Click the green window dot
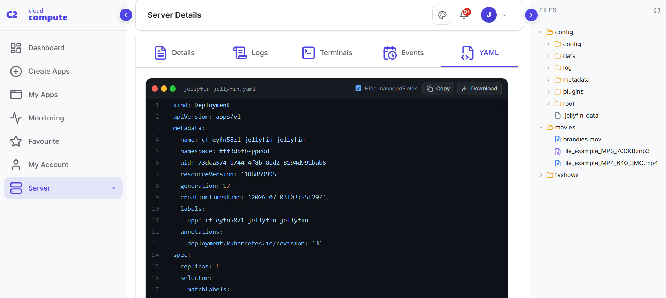Screen dimensions: 666x298 point(173,89)
